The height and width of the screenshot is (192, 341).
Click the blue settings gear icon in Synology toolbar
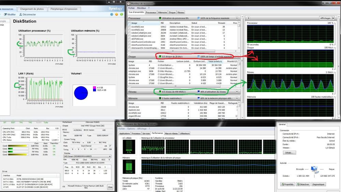click(112, 15)
